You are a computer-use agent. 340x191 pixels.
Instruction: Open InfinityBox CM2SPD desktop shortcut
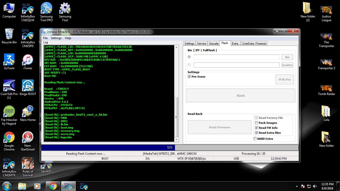tap(28, 38)
